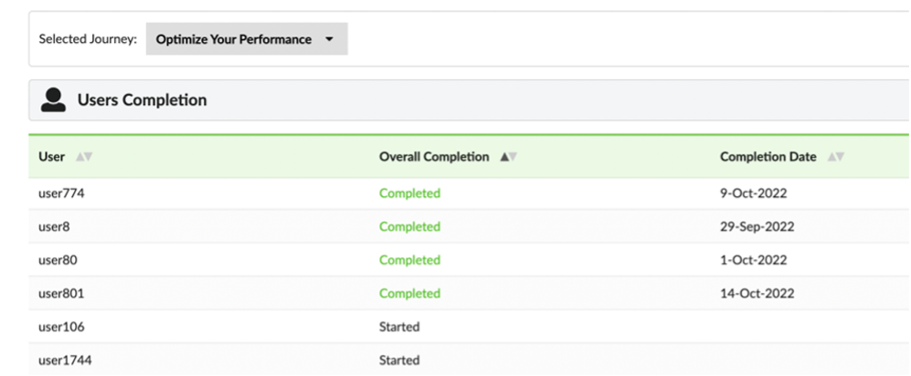The height and width of the screenshot is (376, 911).
Task: Click the User column header
Action: pyautogui.click(x=52, y=157)
